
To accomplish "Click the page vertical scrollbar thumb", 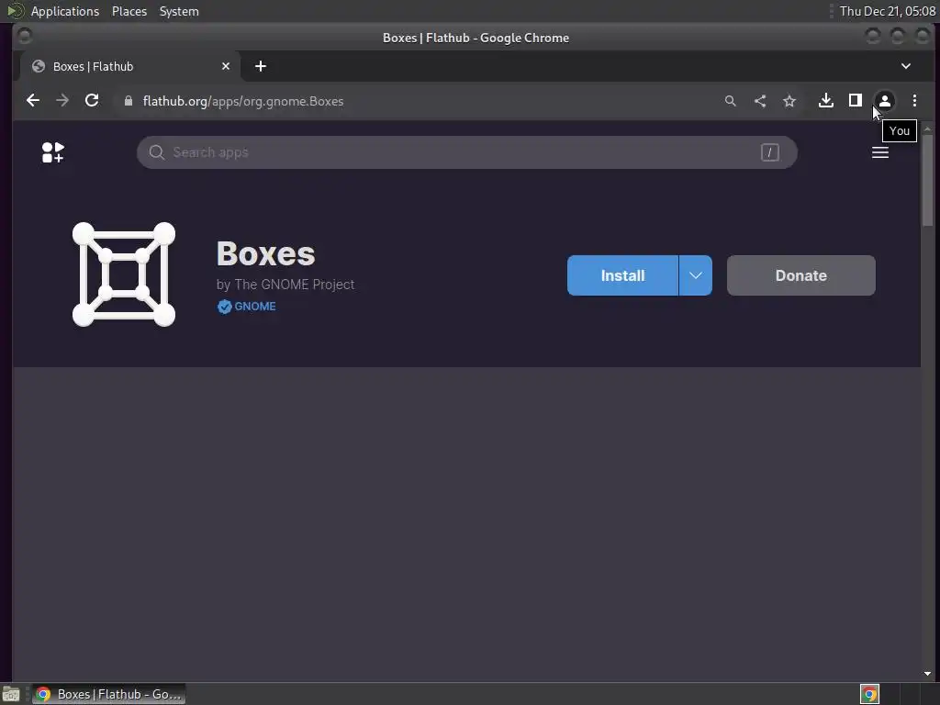I will (927, 180).
